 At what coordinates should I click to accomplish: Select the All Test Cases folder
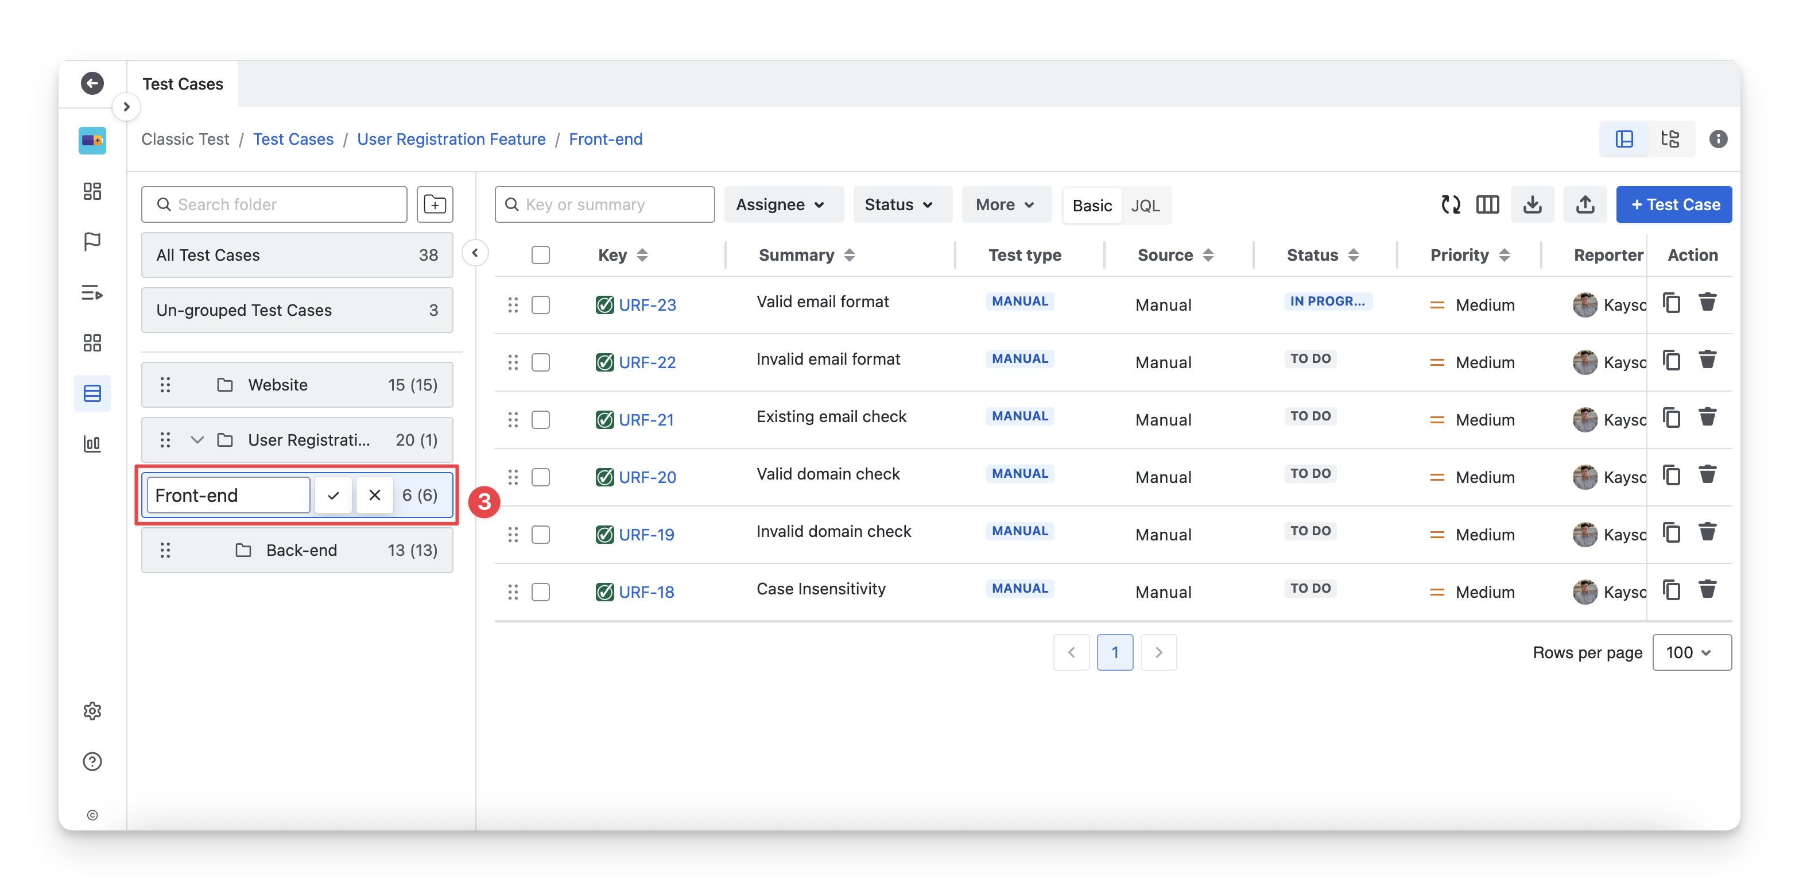(297, 255)
